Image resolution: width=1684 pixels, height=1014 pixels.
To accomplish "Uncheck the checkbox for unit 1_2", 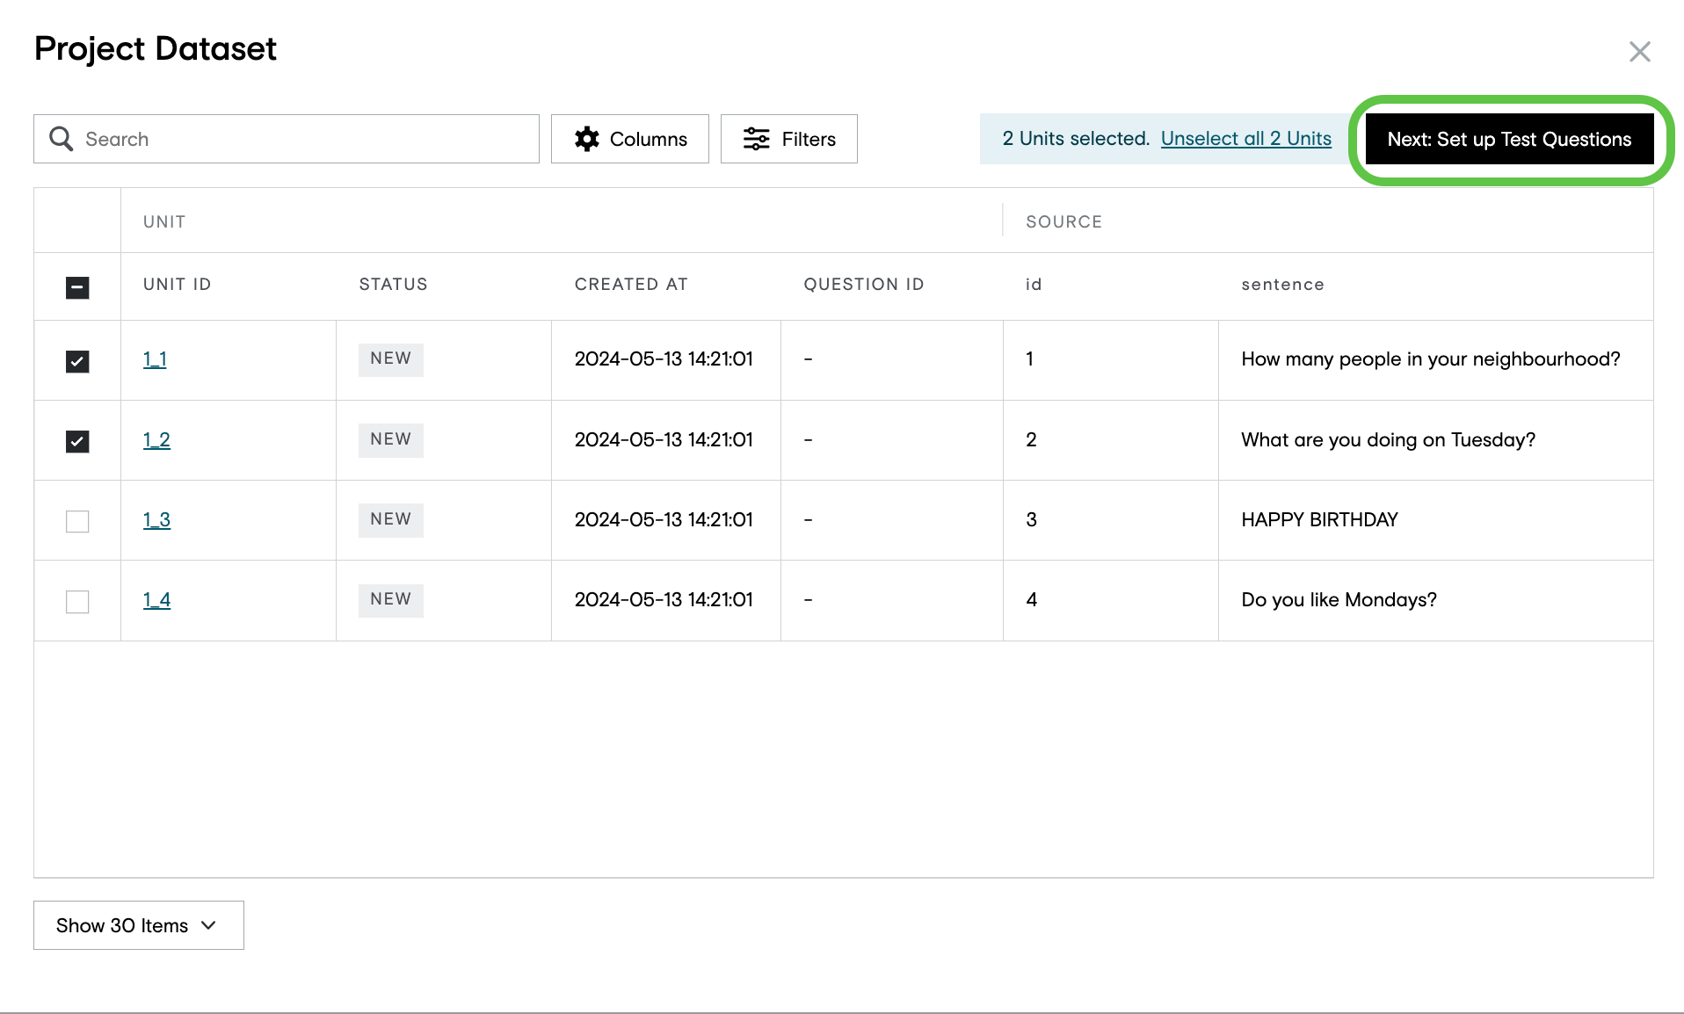I will coord(77,441).
